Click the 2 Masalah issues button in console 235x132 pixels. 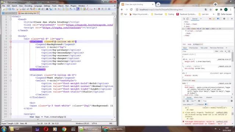(x=202, y=104)
